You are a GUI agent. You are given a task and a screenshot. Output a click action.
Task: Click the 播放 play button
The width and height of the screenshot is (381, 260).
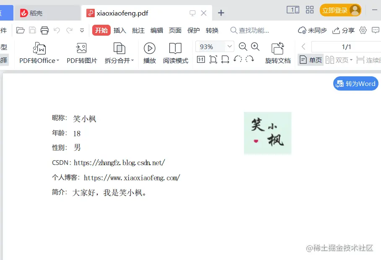150,53
